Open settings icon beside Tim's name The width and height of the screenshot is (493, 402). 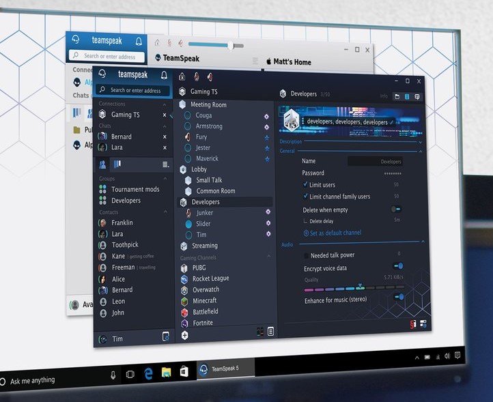coord(165,336)
